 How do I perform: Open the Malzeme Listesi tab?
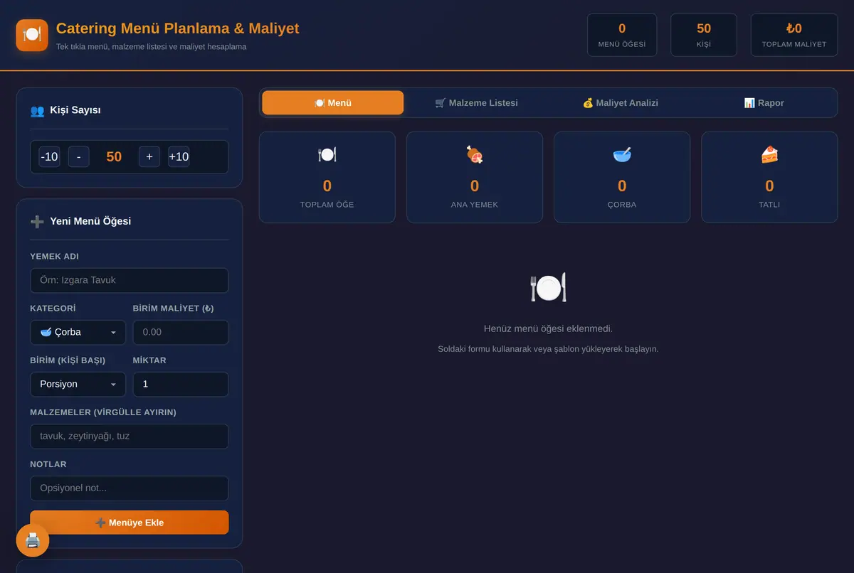tap(477, 102)
